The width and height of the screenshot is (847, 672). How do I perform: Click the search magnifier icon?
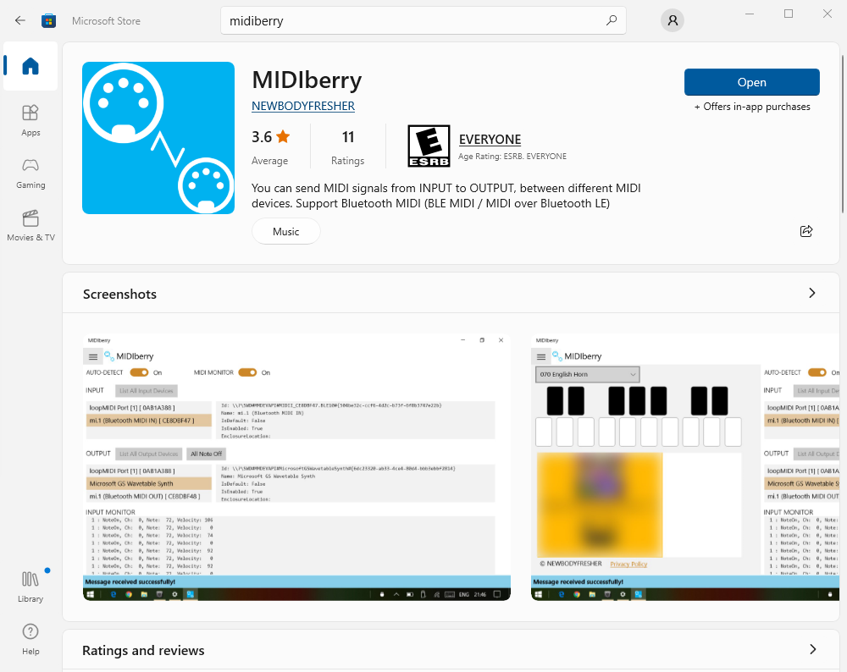[612, 20]
